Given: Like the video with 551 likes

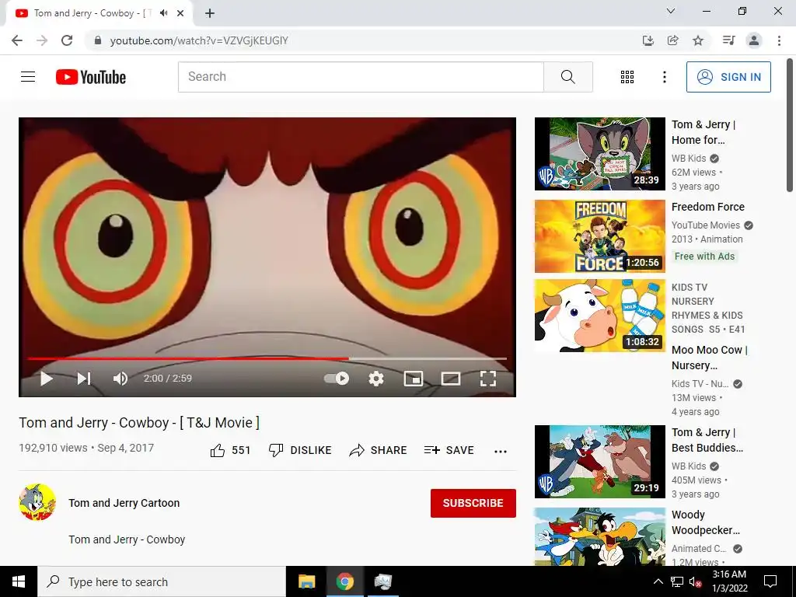Looking at the screenshot, I should pyautogui.click(x=230, y=450).
